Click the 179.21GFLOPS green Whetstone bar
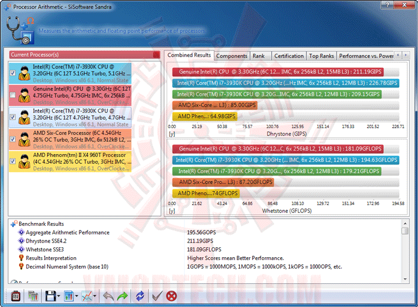 pyautogui.click(x=277, y=171)
